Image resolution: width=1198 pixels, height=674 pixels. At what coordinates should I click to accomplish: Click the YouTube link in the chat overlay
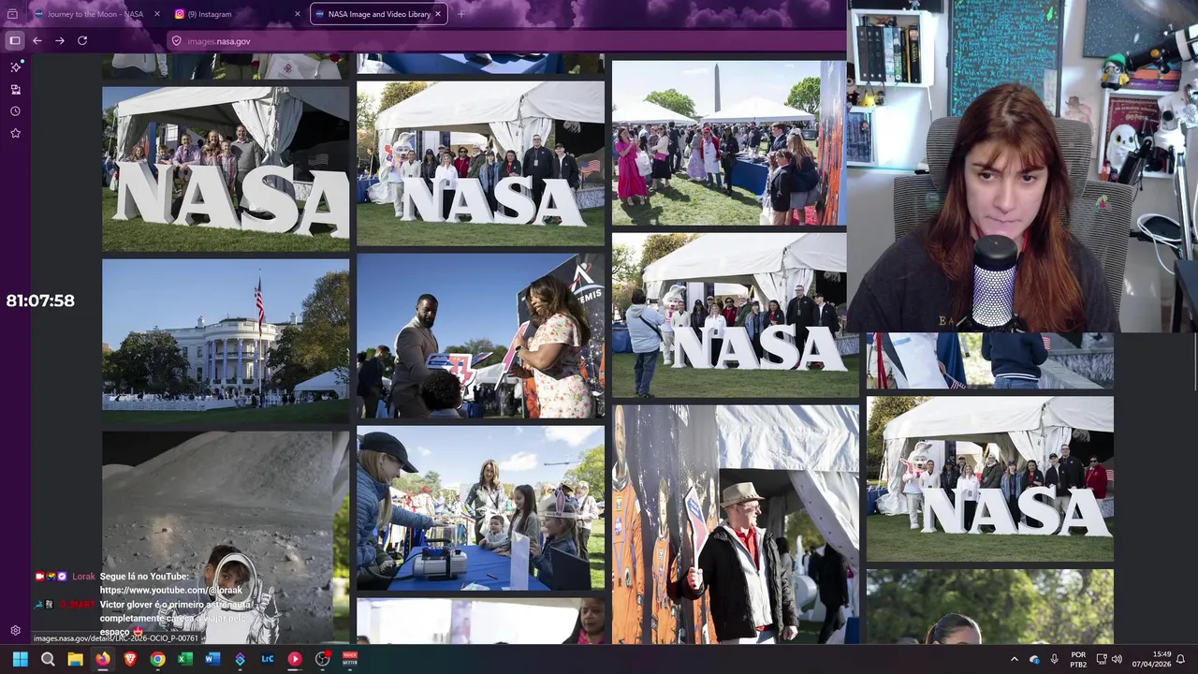coord(170,591)
